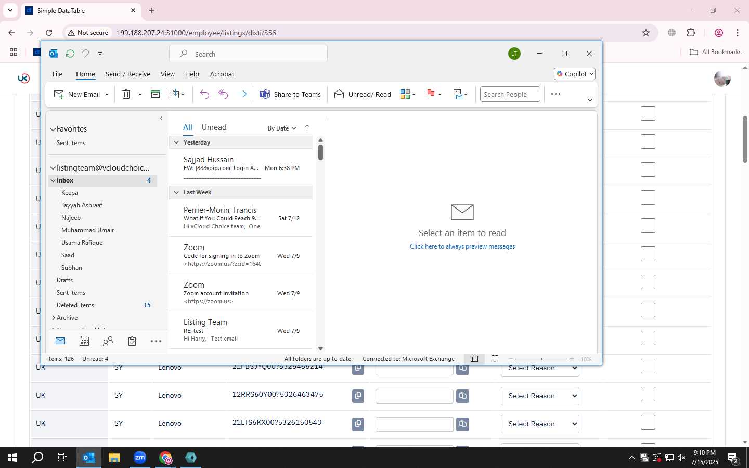The height and width of the screenshot is (468, 749).
Task: Collapse the Inbox subfolder tree
Action: point(53,180)
